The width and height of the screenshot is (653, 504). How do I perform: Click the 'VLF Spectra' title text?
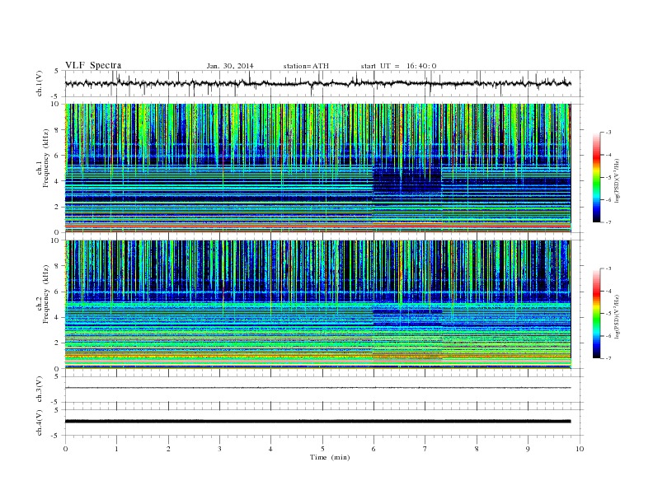93,65
